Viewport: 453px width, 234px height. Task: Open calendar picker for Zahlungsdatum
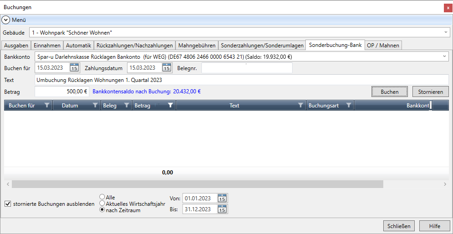(167, 68)
